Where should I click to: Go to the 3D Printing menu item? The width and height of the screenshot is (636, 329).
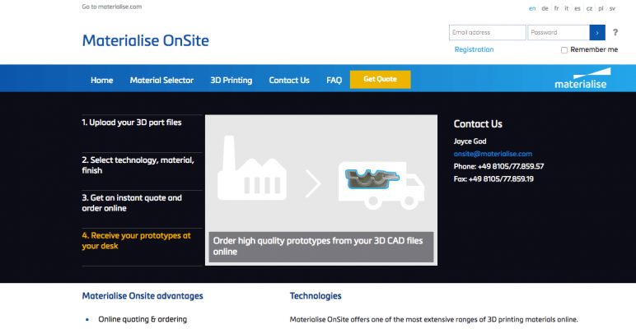pyautogui.click(x=231, y=81)
